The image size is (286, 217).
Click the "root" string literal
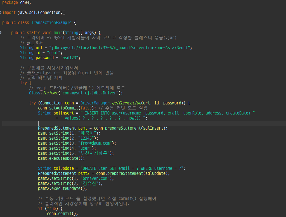[x=54, y=53]
